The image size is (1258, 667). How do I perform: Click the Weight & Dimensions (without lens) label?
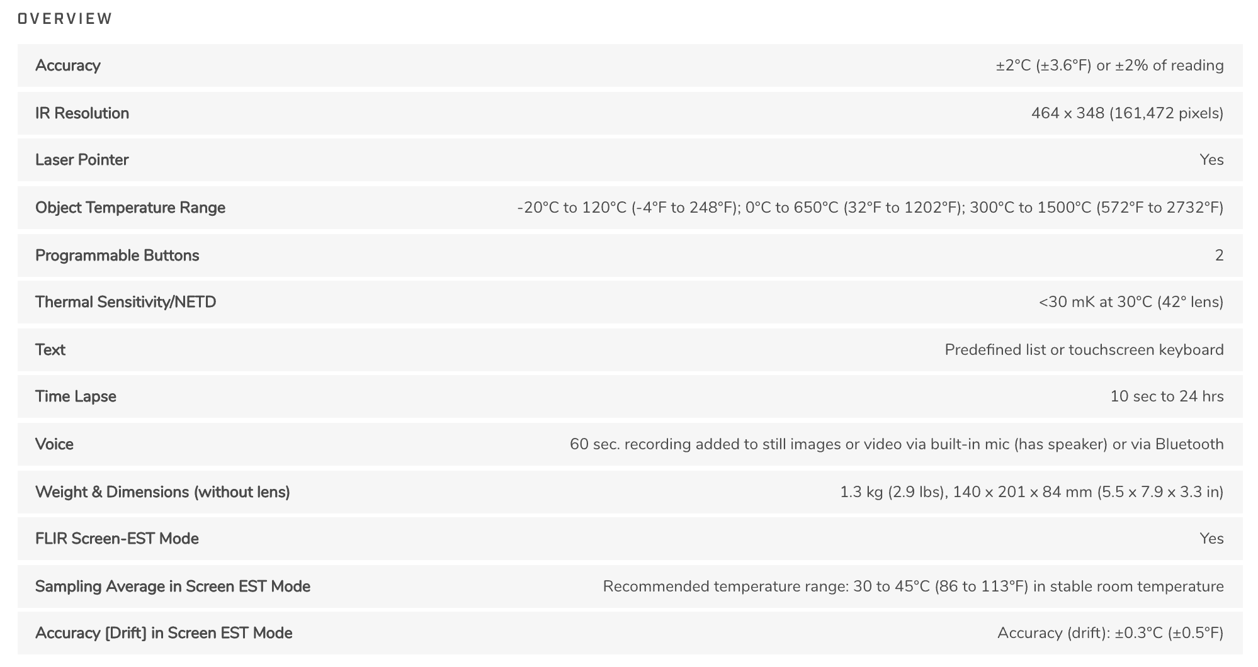[x=162, y=492]
